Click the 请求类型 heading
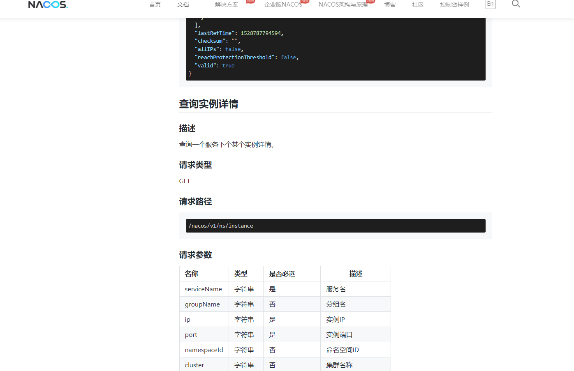This screenshot has width=574, height=371. [195, 165]
